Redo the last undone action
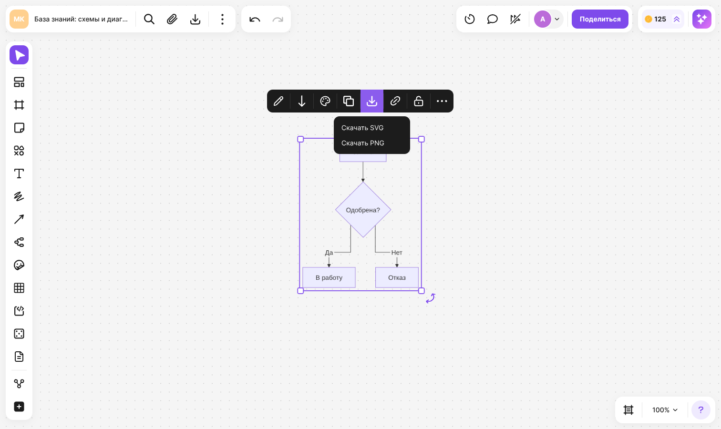 278,19
